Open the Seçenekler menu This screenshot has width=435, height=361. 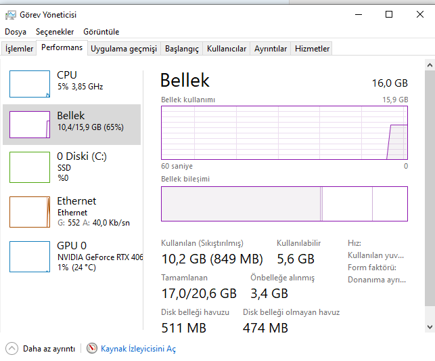(x=55, y=32)
